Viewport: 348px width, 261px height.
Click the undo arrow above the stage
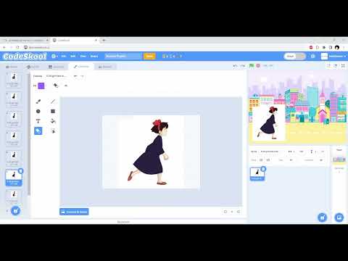point(235,66)
